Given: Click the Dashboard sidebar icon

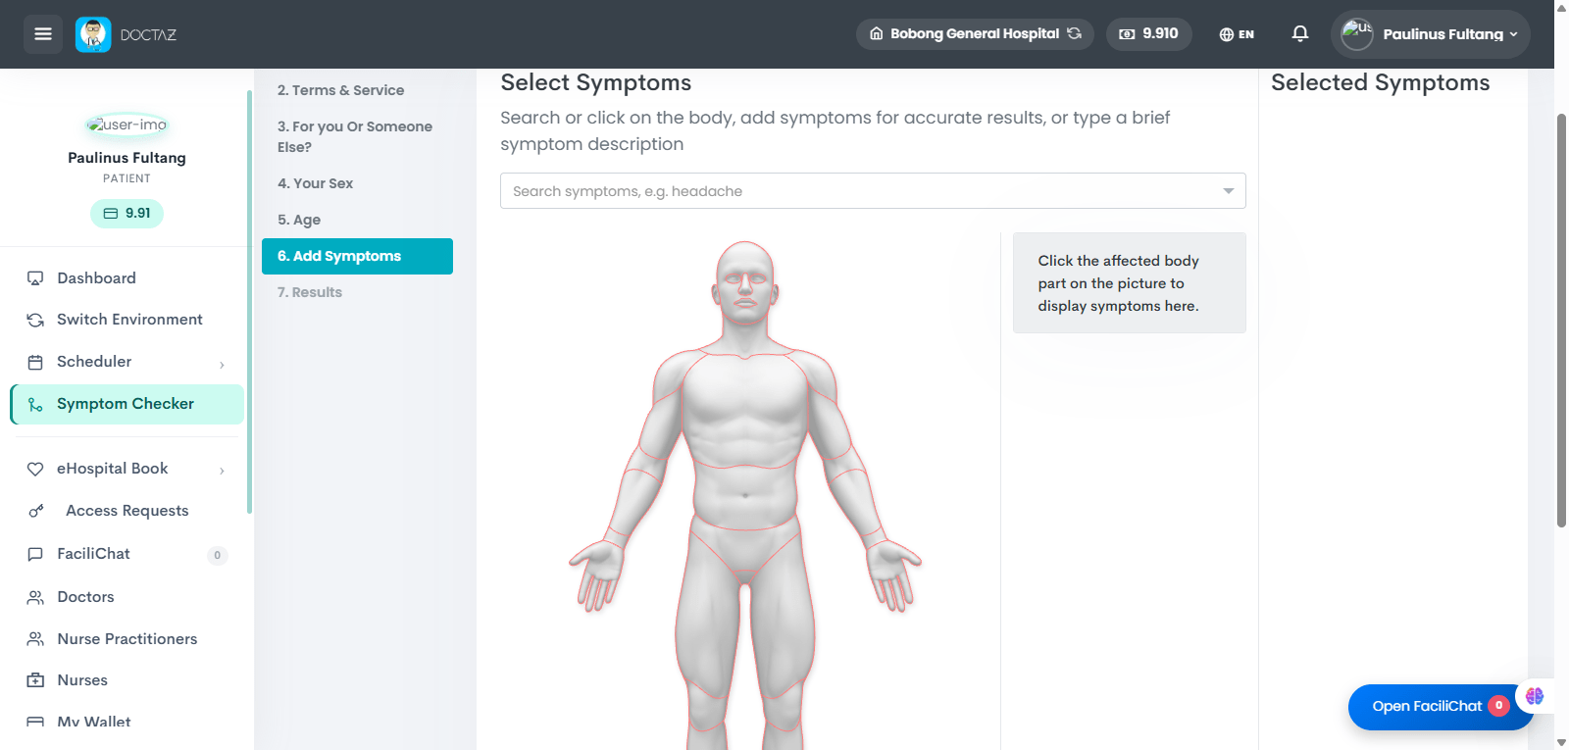Looking at the screenshot, I should point(35,278).
